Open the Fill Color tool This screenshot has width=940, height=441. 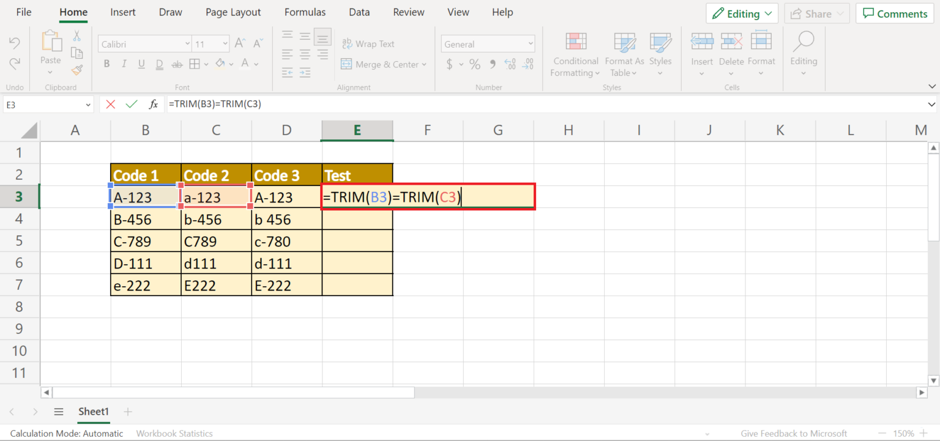pyautogui.click(x=220, y=64)
